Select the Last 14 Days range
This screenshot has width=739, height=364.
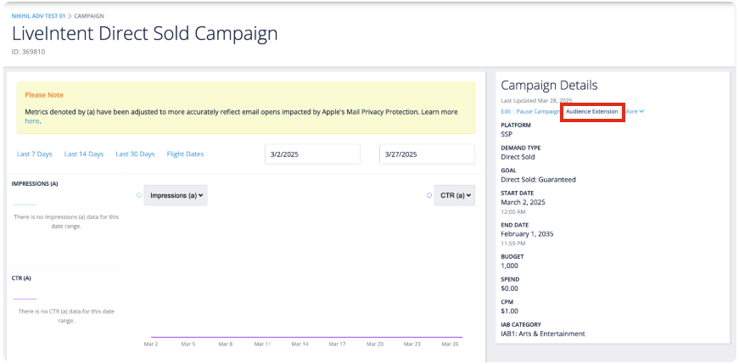click(x=84, y=154)
